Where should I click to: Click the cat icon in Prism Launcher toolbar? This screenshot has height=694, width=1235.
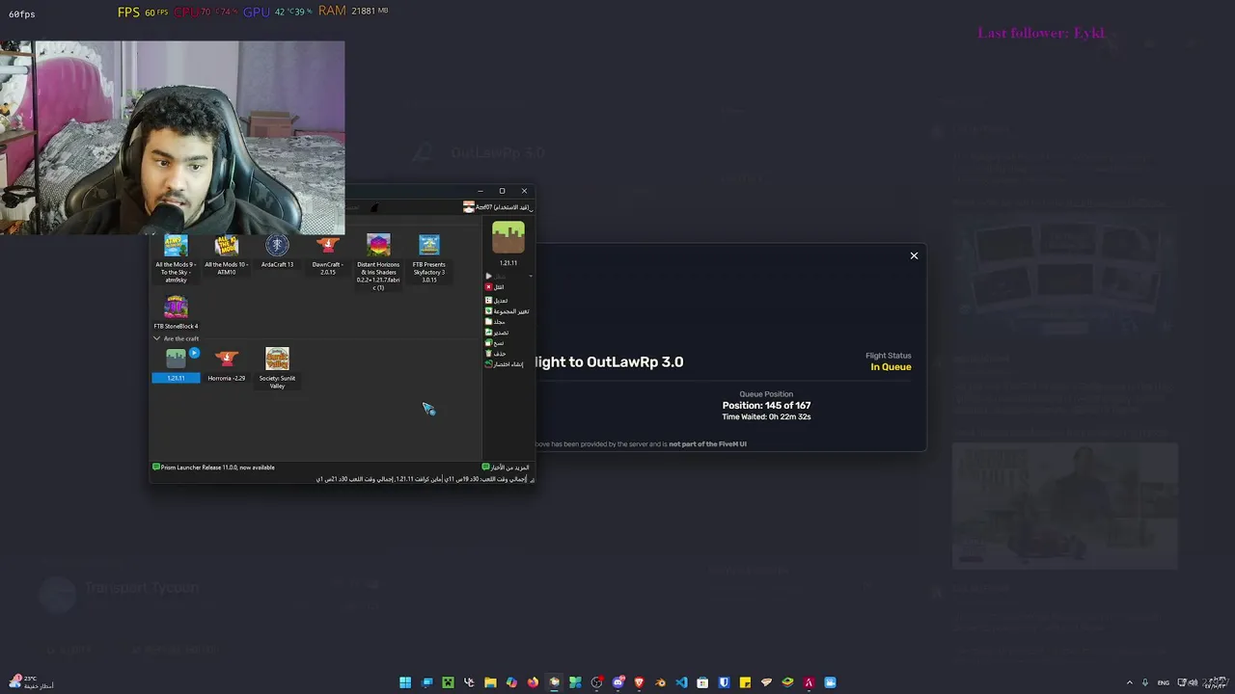click(374, 207)
